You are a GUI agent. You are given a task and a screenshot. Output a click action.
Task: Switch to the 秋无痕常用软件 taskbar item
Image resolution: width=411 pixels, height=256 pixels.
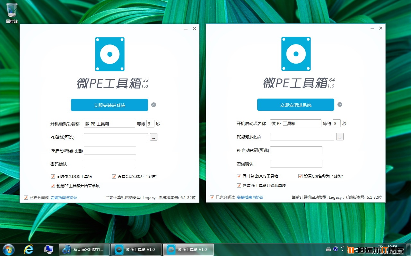point(84,250)
